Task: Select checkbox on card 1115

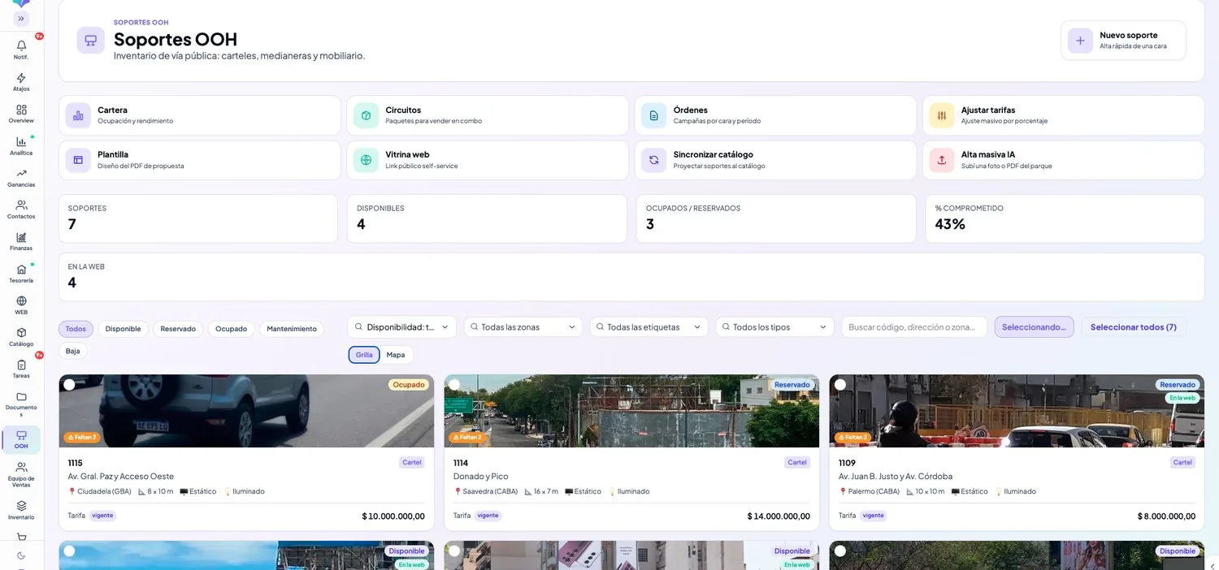Action: click(x=69, y=385)
